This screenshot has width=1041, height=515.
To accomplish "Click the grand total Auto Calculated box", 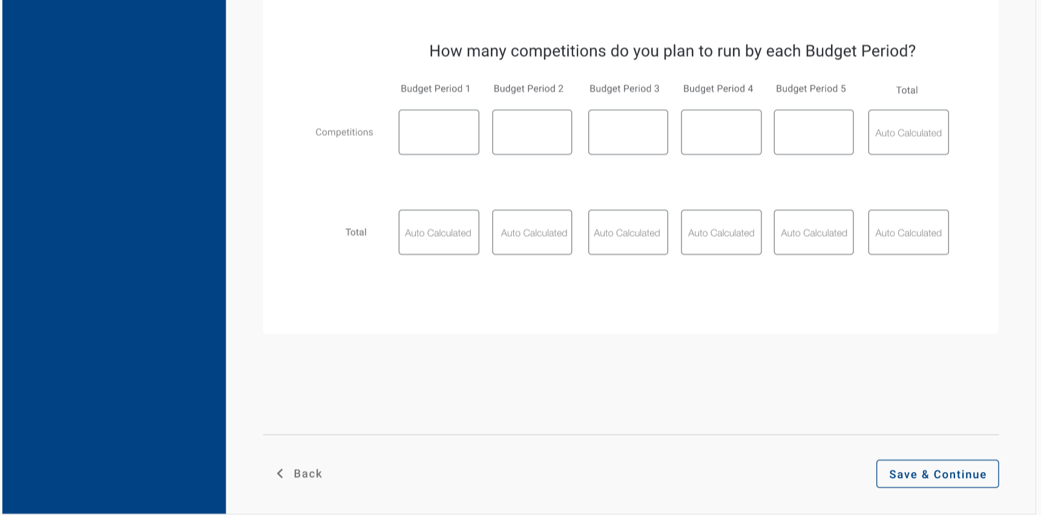I will (x=908, y=233).
